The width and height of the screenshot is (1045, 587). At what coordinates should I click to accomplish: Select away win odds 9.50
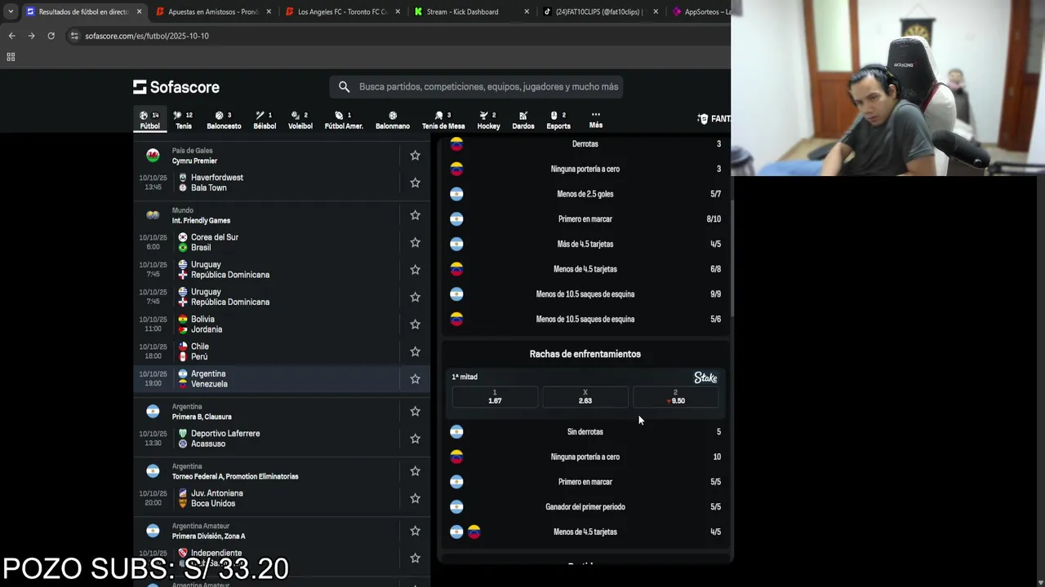point(675,397)
